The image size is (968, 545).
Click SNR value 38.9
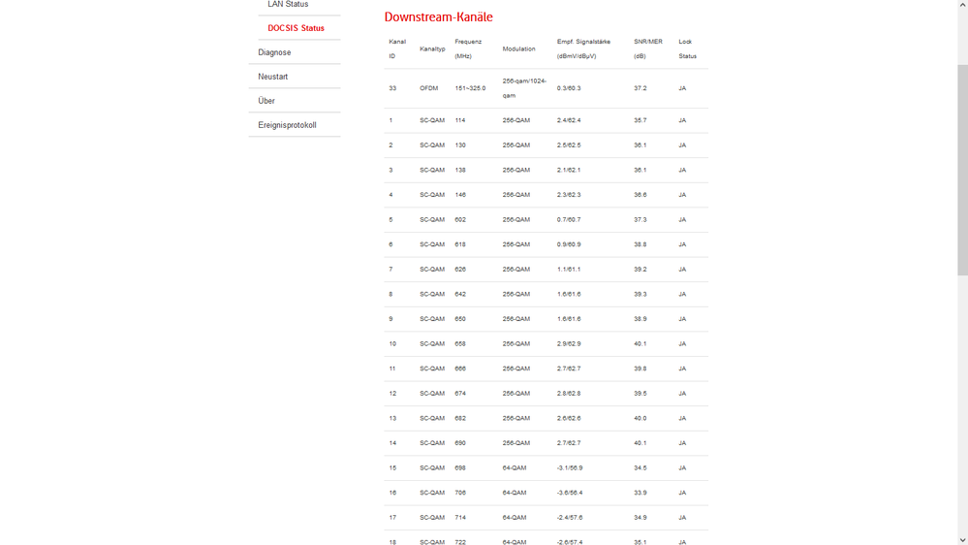640,319
